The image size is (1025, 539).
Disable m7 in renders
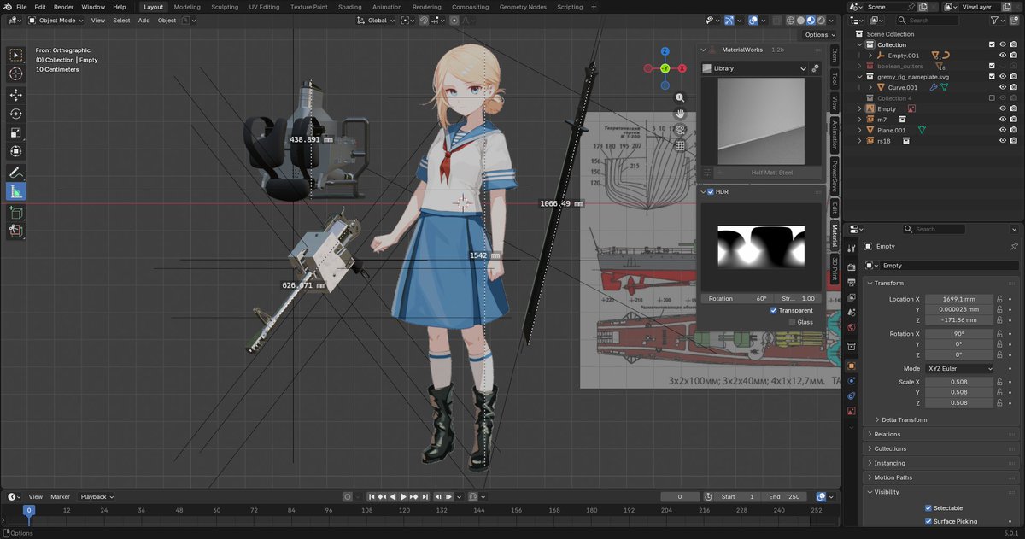tap(1014, 120)
